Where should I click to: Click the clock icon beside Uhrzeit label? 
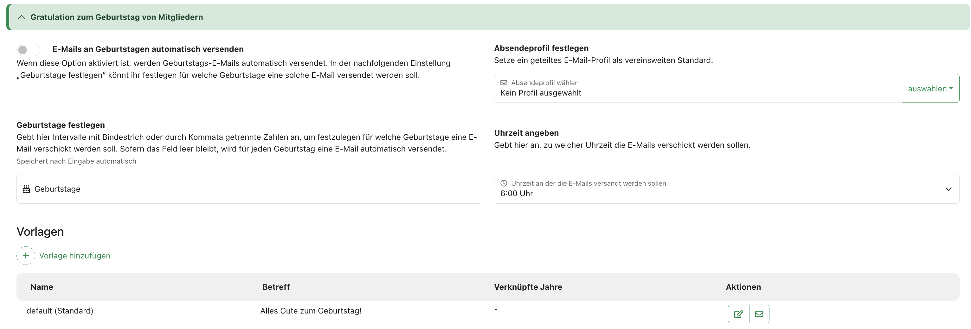(504, 183)
